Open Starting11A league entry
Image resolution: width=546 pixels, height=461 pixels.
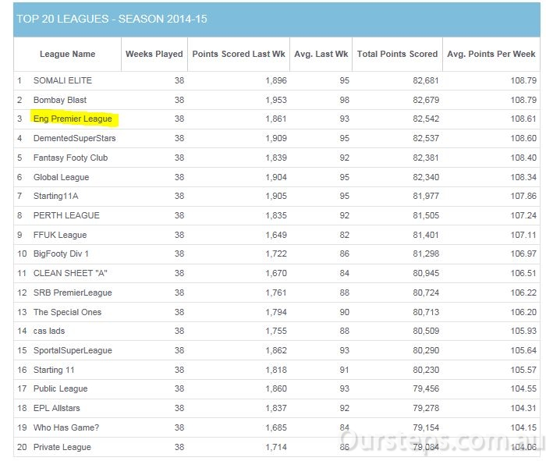(x=55, y=196)
